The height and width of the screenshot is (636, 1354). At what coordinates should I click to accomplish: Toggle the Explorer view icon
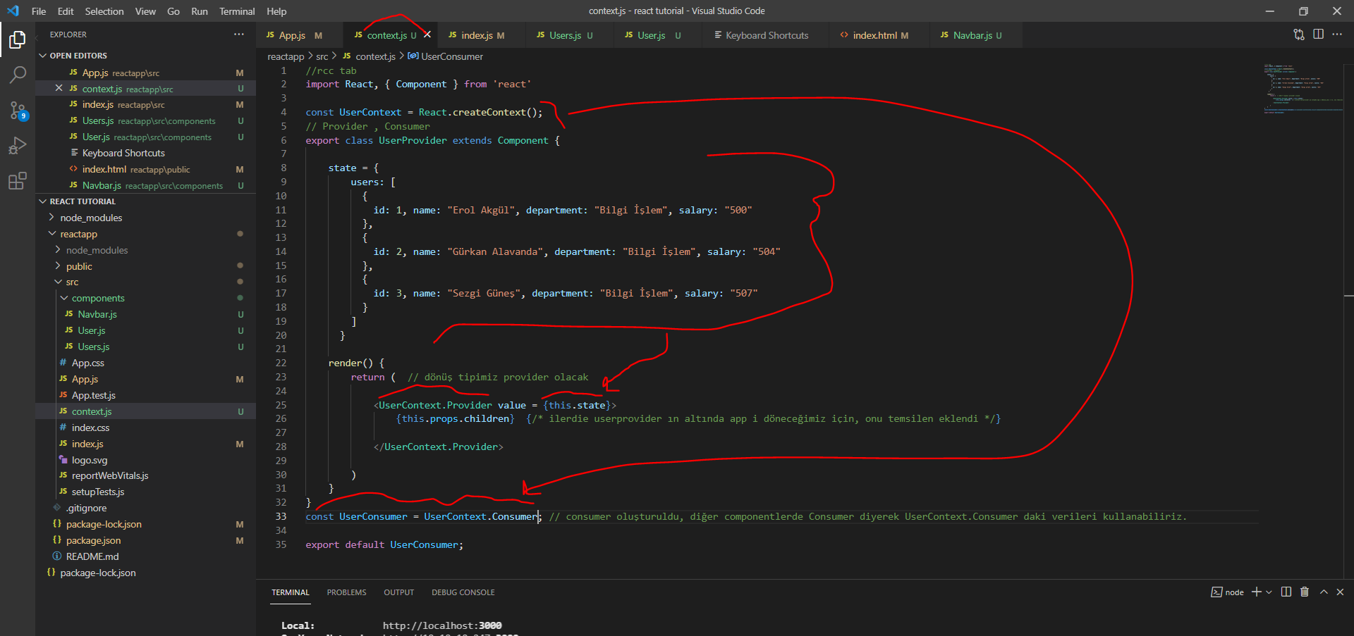tap(18, 40)
